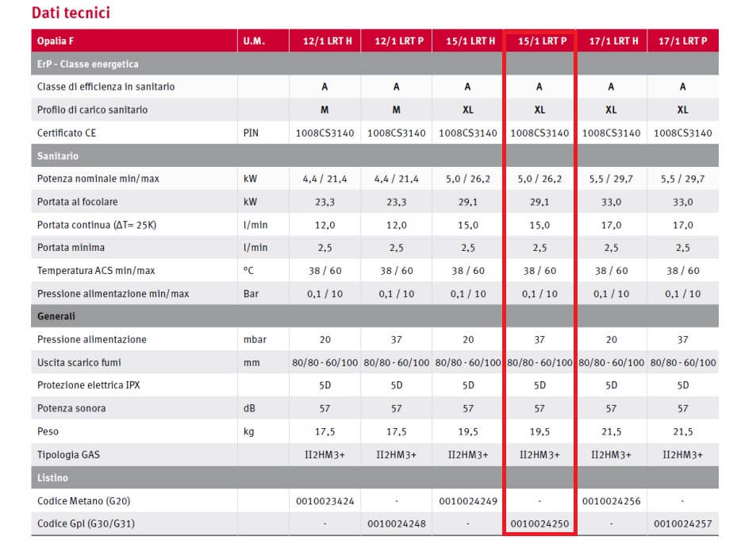Viewport: 741px width, 556px height.
Task: Click the 'Certificato CE' row label
Action: [69, 133]
